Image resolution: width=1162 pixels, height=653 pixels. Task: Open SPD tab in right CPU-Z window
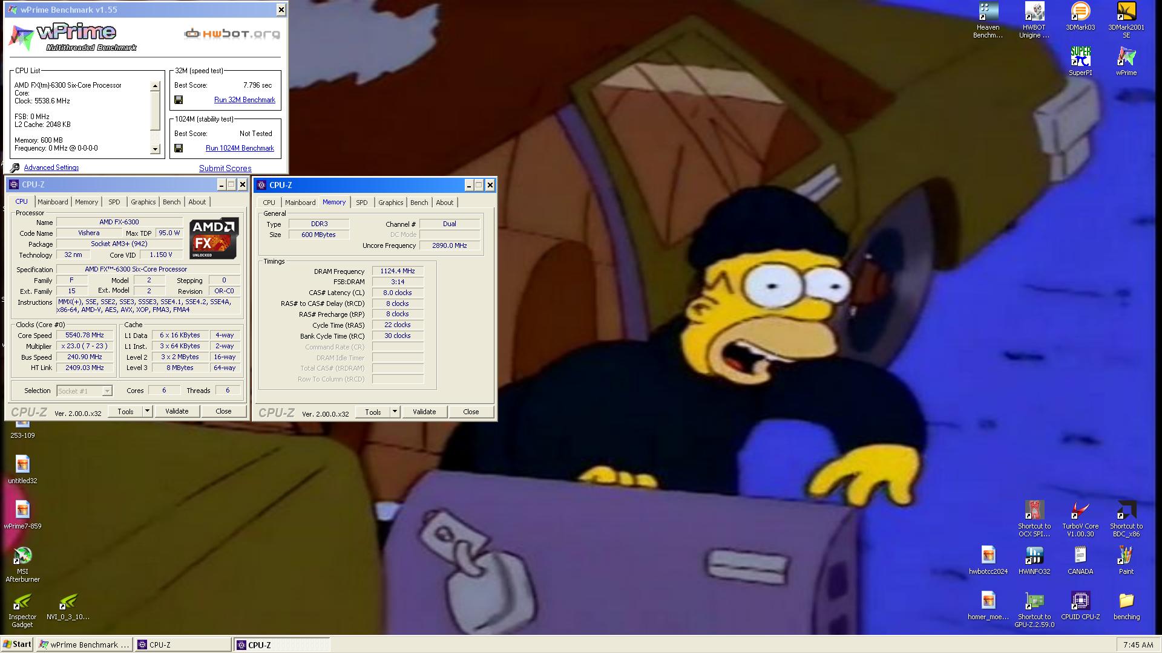click(x=362, y=203)
